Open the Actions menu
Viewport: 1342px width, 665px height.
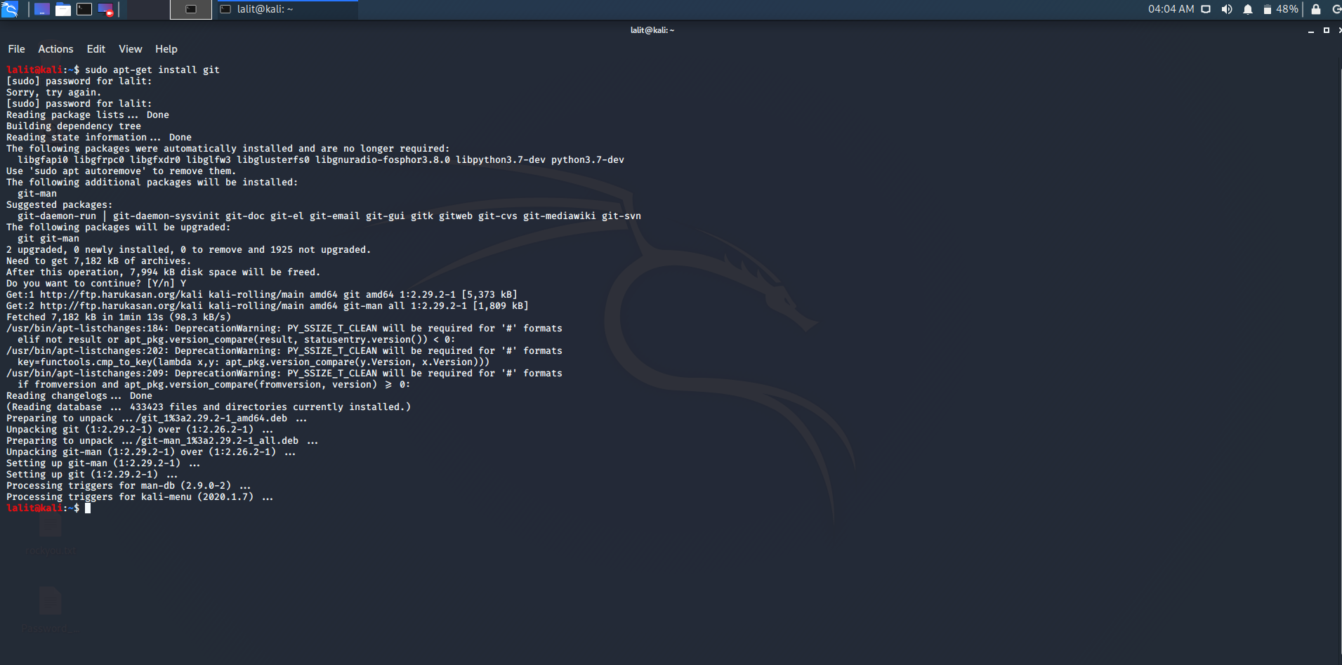(x=55, y=49)
